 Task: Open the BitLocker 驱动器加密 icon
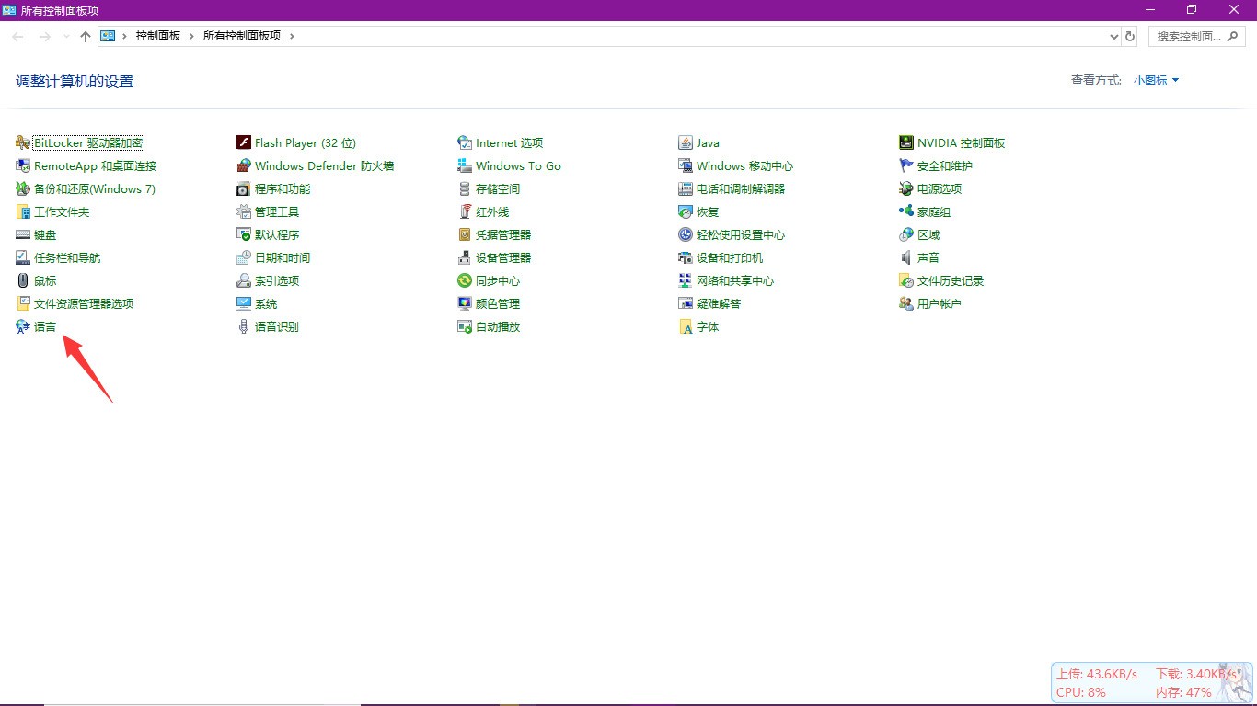tap(24, 142)
